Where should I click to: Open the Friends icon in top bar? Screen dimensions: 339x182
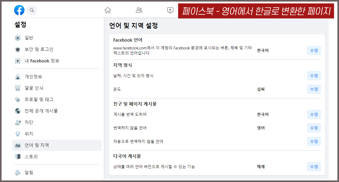pyautogui.click(x=139, y=10)
